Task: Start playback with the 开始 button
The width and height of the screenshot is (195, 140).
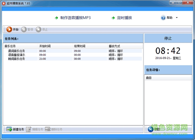Action: click(x=12, y=29)
